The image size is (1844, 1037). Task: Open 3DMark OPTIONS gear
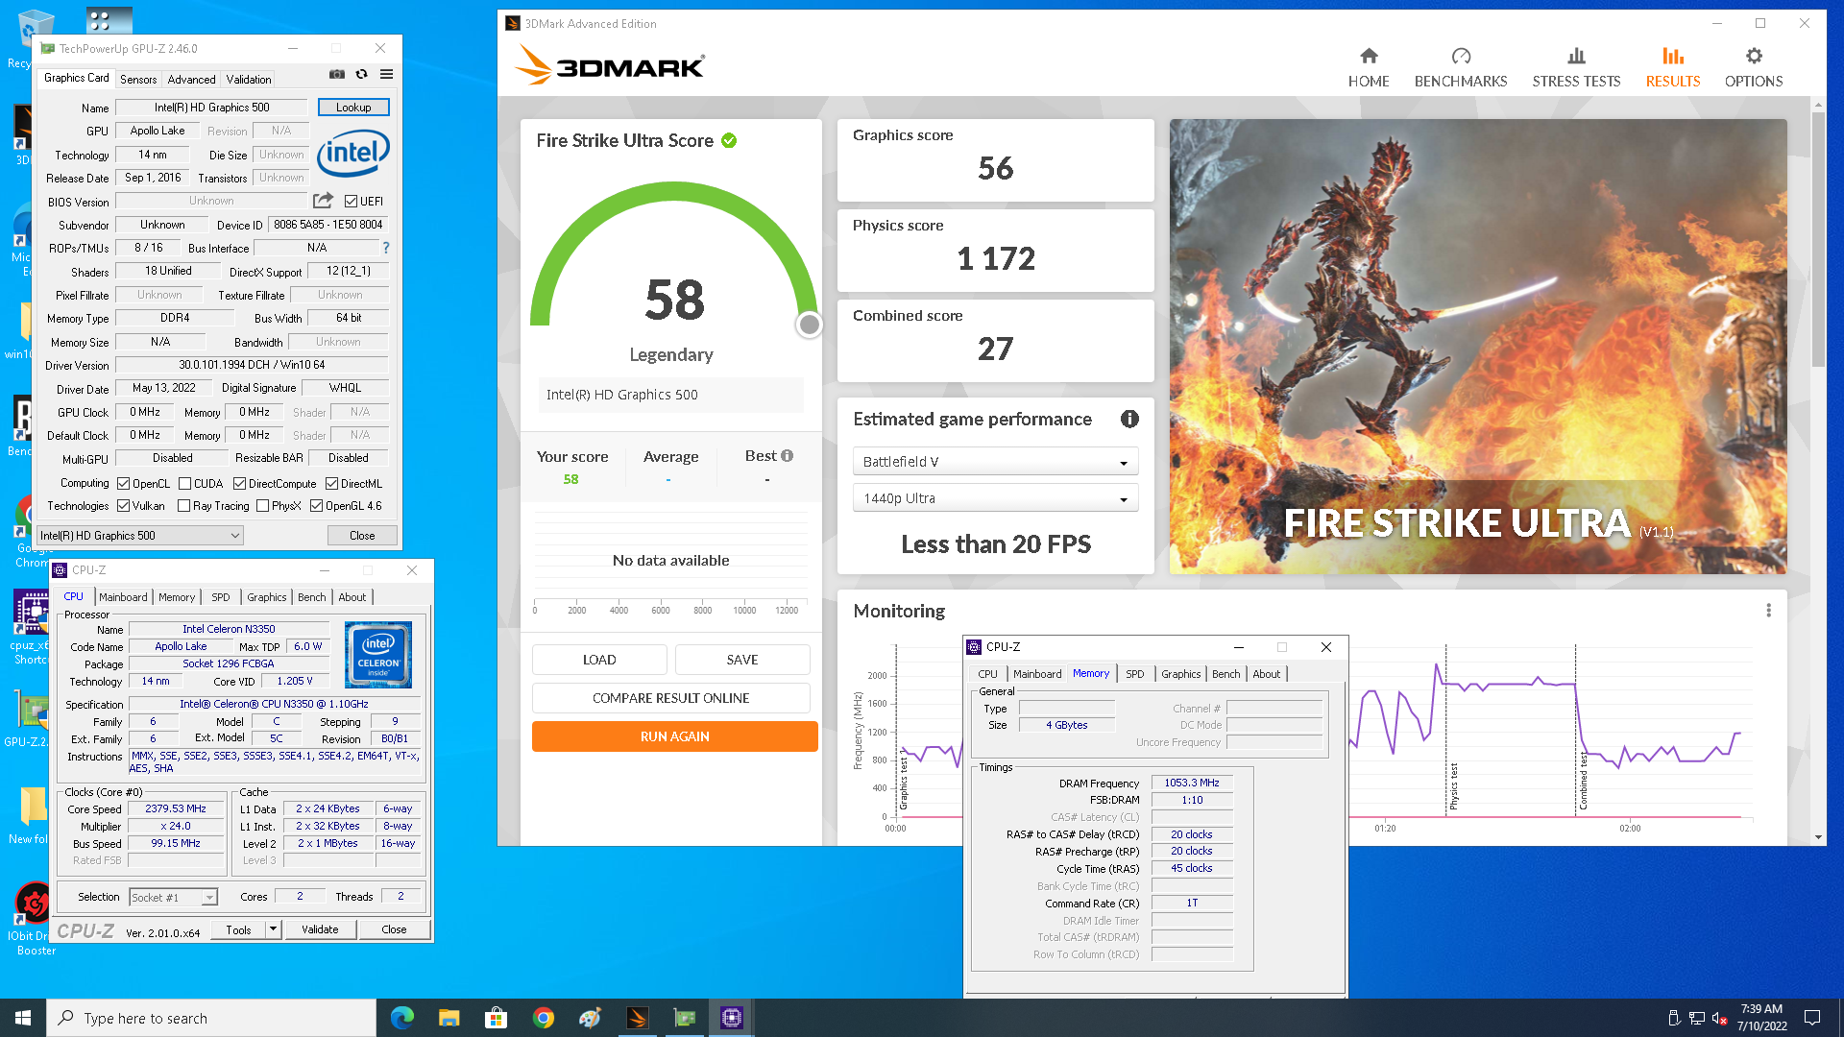pos(1754,67)
